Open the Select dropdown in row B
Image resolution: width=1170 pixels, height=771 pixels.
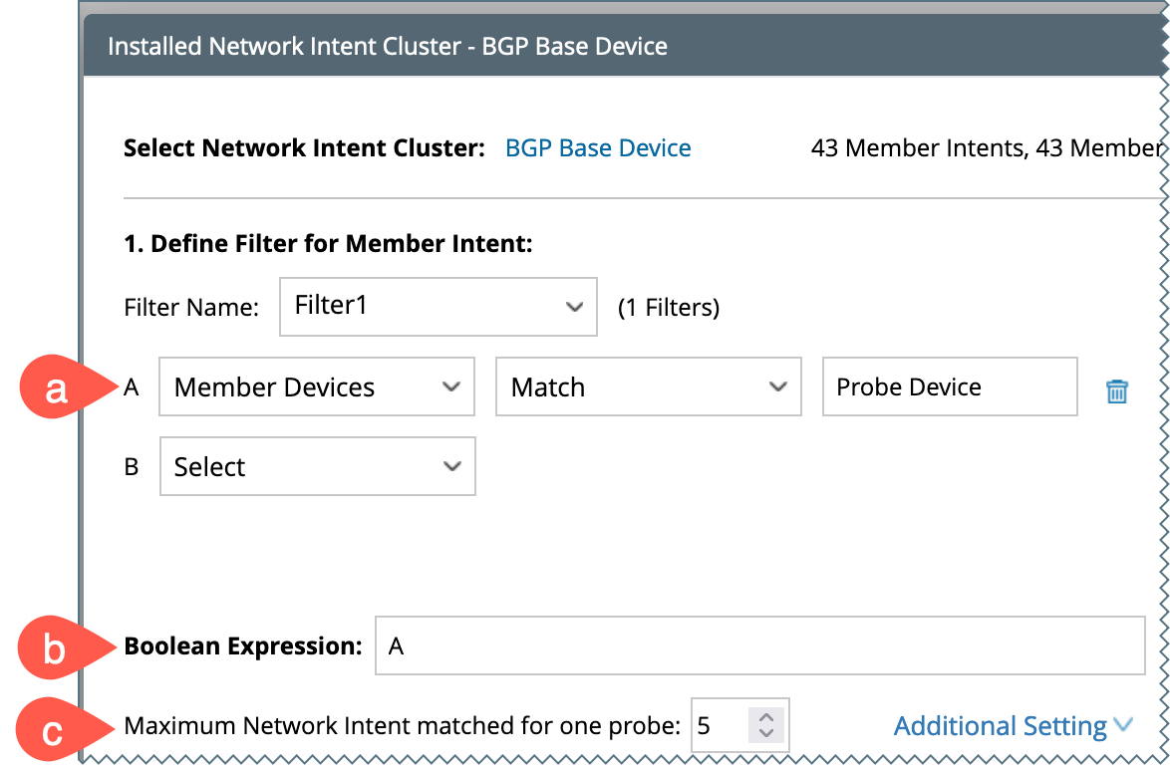317,467
